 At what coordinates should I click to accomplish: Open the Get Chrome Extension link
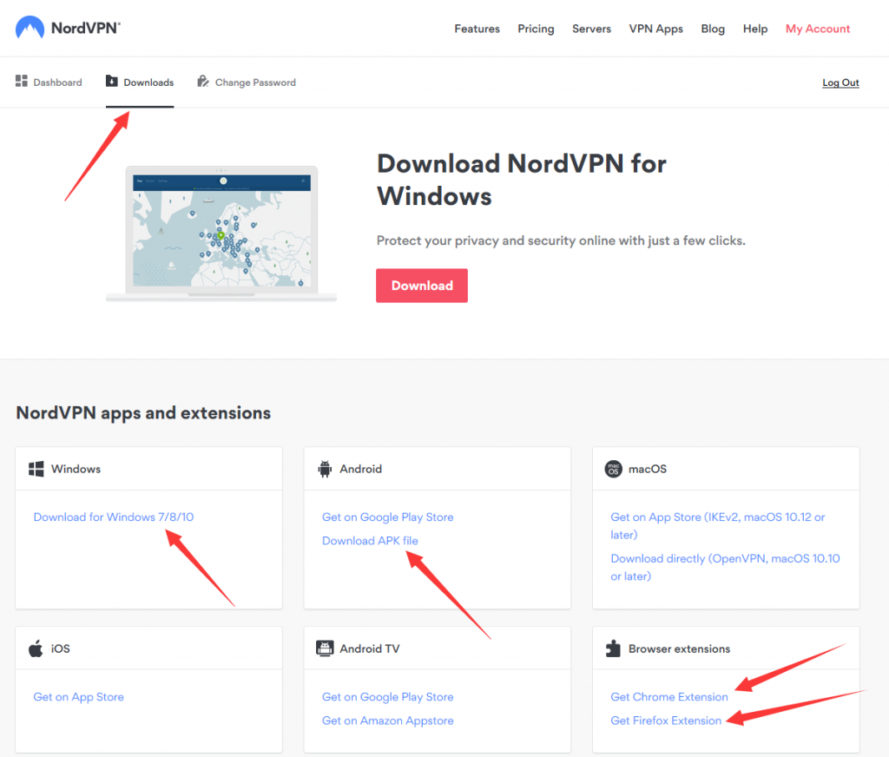pyautogui.click(x=669, y=697)
